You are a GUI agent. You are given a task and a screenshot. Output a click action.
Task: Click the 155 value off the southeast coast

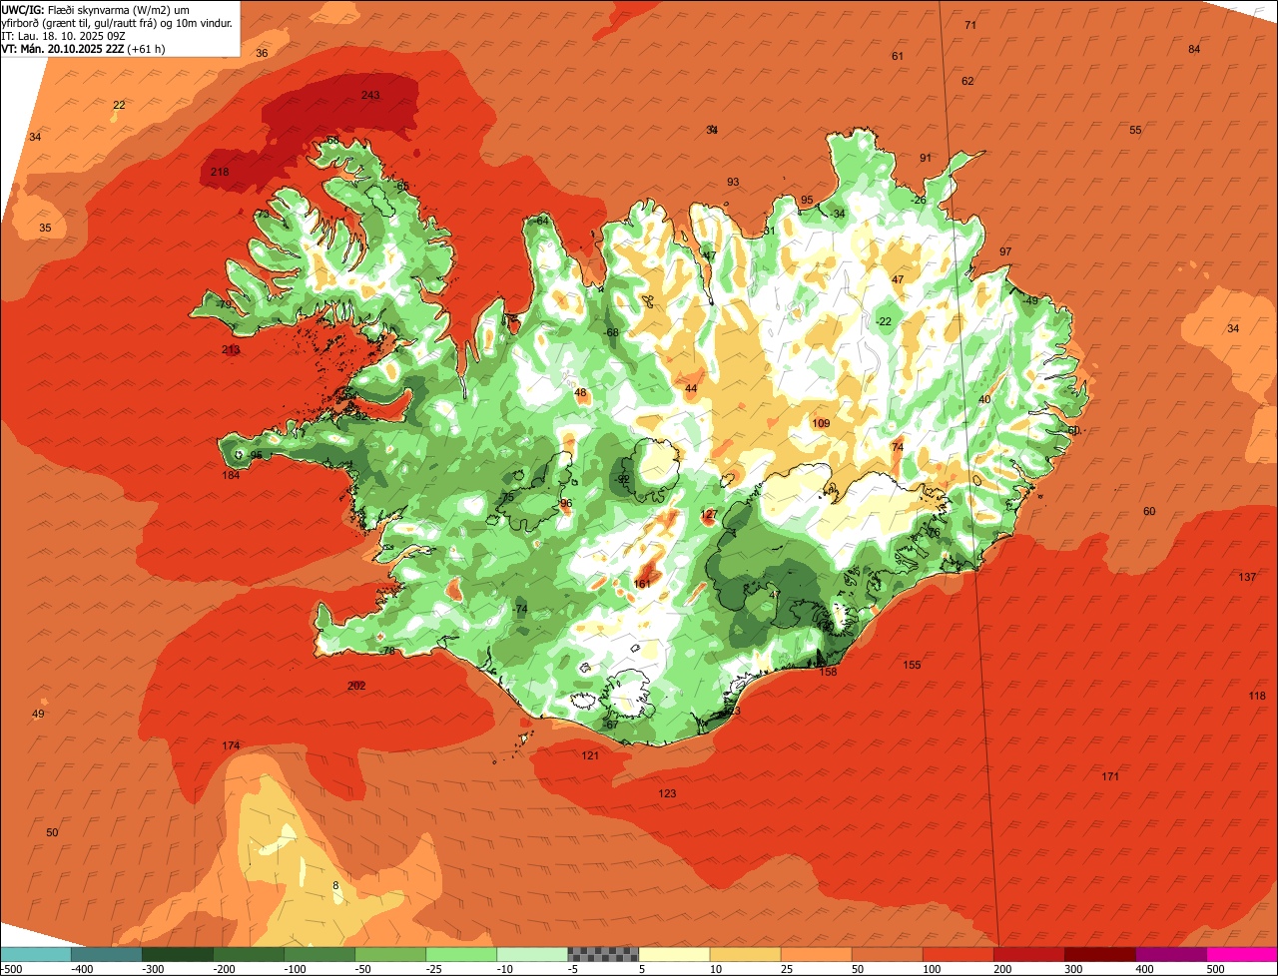(912, 665)
